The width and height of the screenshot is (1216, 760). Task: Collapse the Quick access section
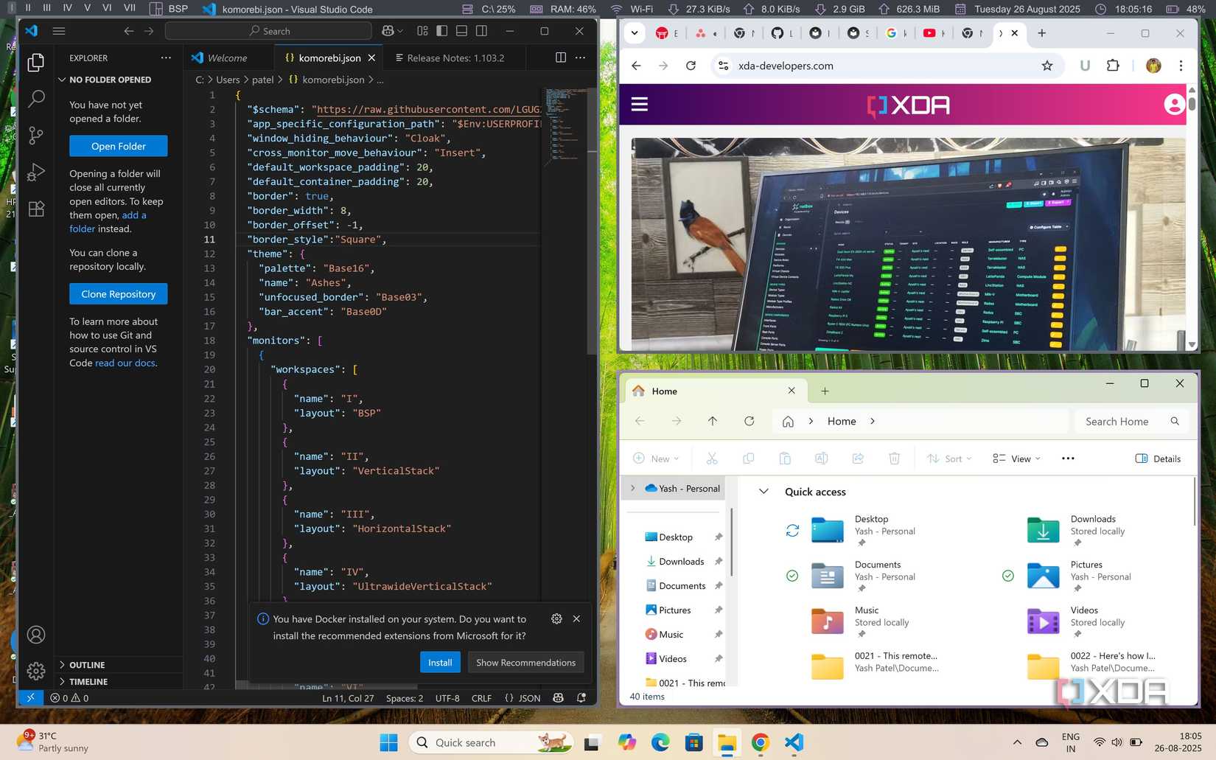click(x=764, y=491)
